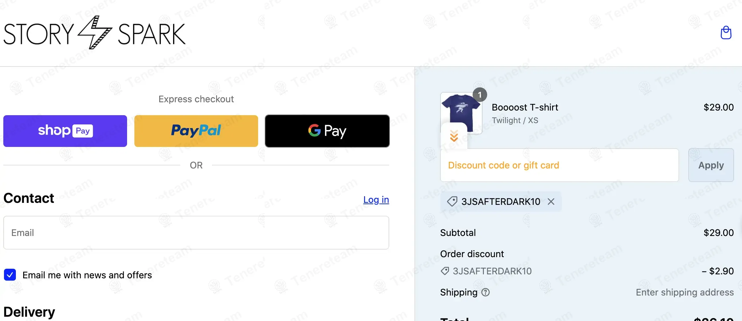Click the Shipping help question mark icon
742x321 pixels.
[x=486, y=292]
